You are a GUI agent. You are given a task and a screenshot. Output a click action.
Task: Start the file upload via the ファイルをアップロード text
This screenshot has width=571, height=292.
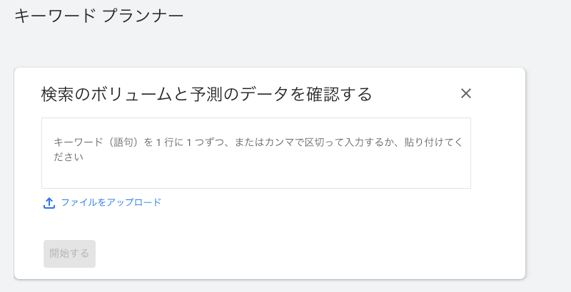point(111,202)
